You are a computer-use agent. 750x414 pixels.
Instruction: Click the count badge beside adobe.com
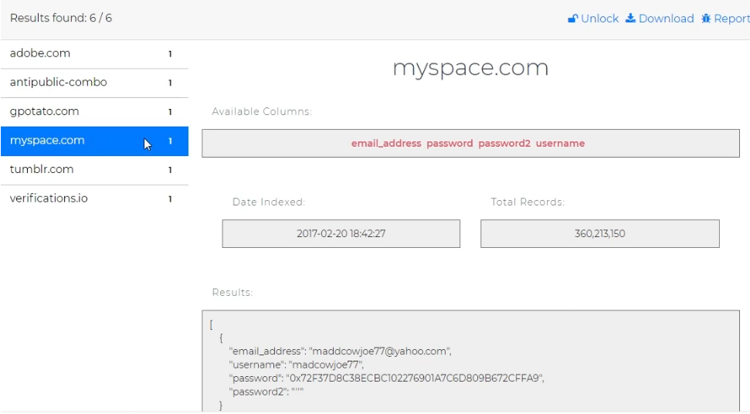pos(170,54)
